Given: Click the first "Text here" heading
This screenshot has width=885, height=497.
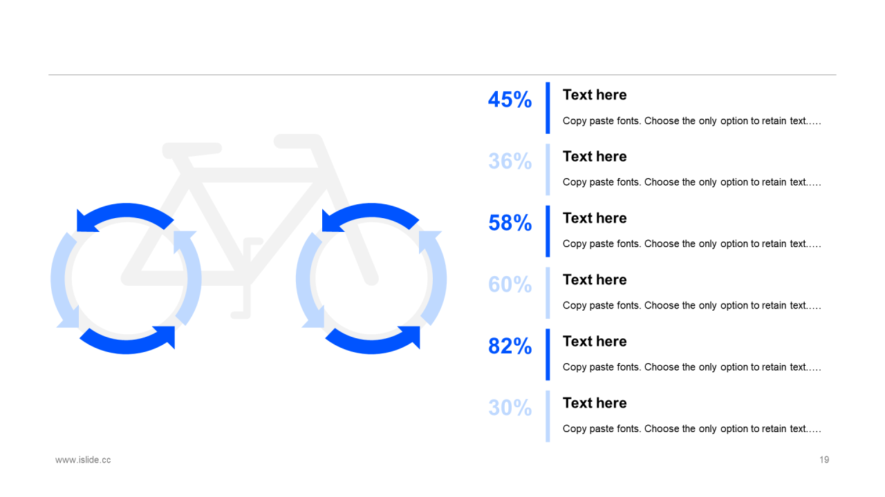Looking at the screenshot, I should pyautogui.click(x=595, y=95).
